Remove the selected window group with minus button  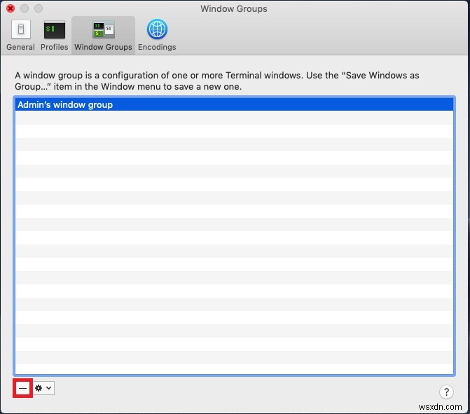(x=23, y=388)
